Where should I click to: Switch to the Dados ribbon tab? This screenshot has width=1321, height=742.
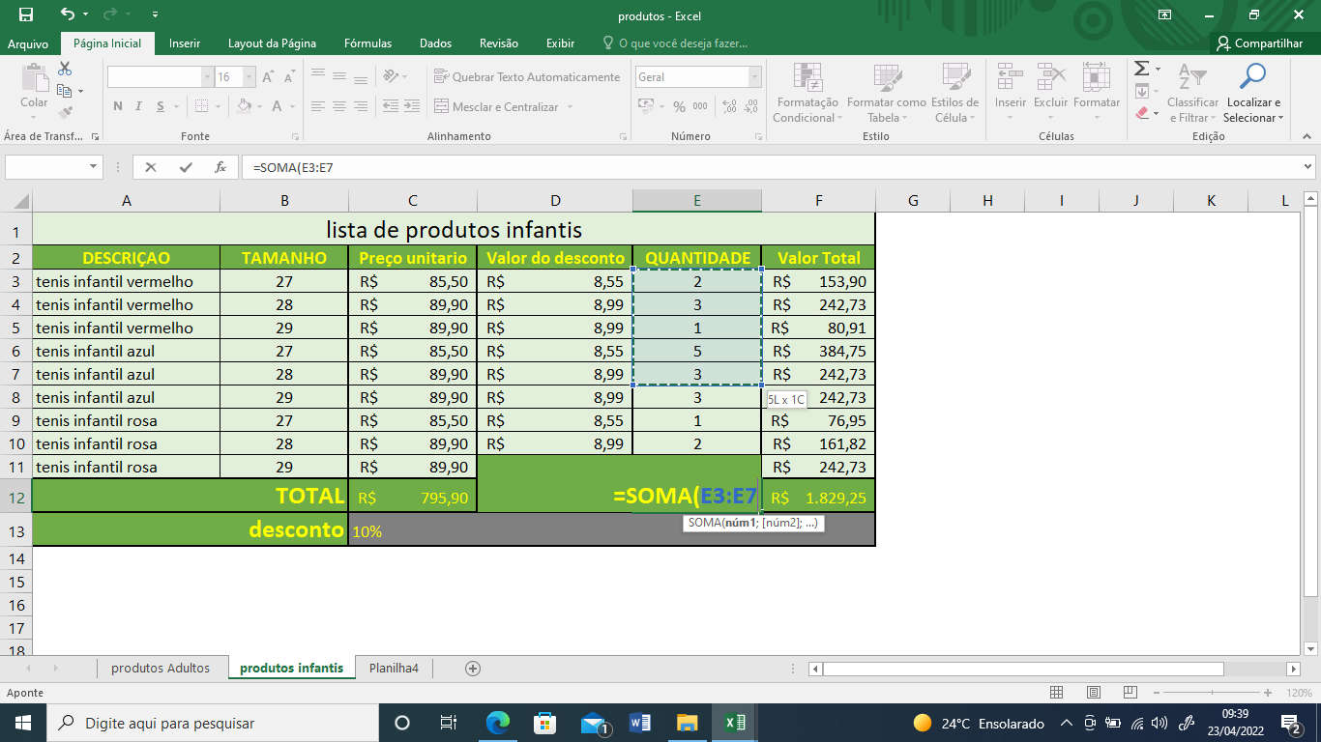(436, 43)
